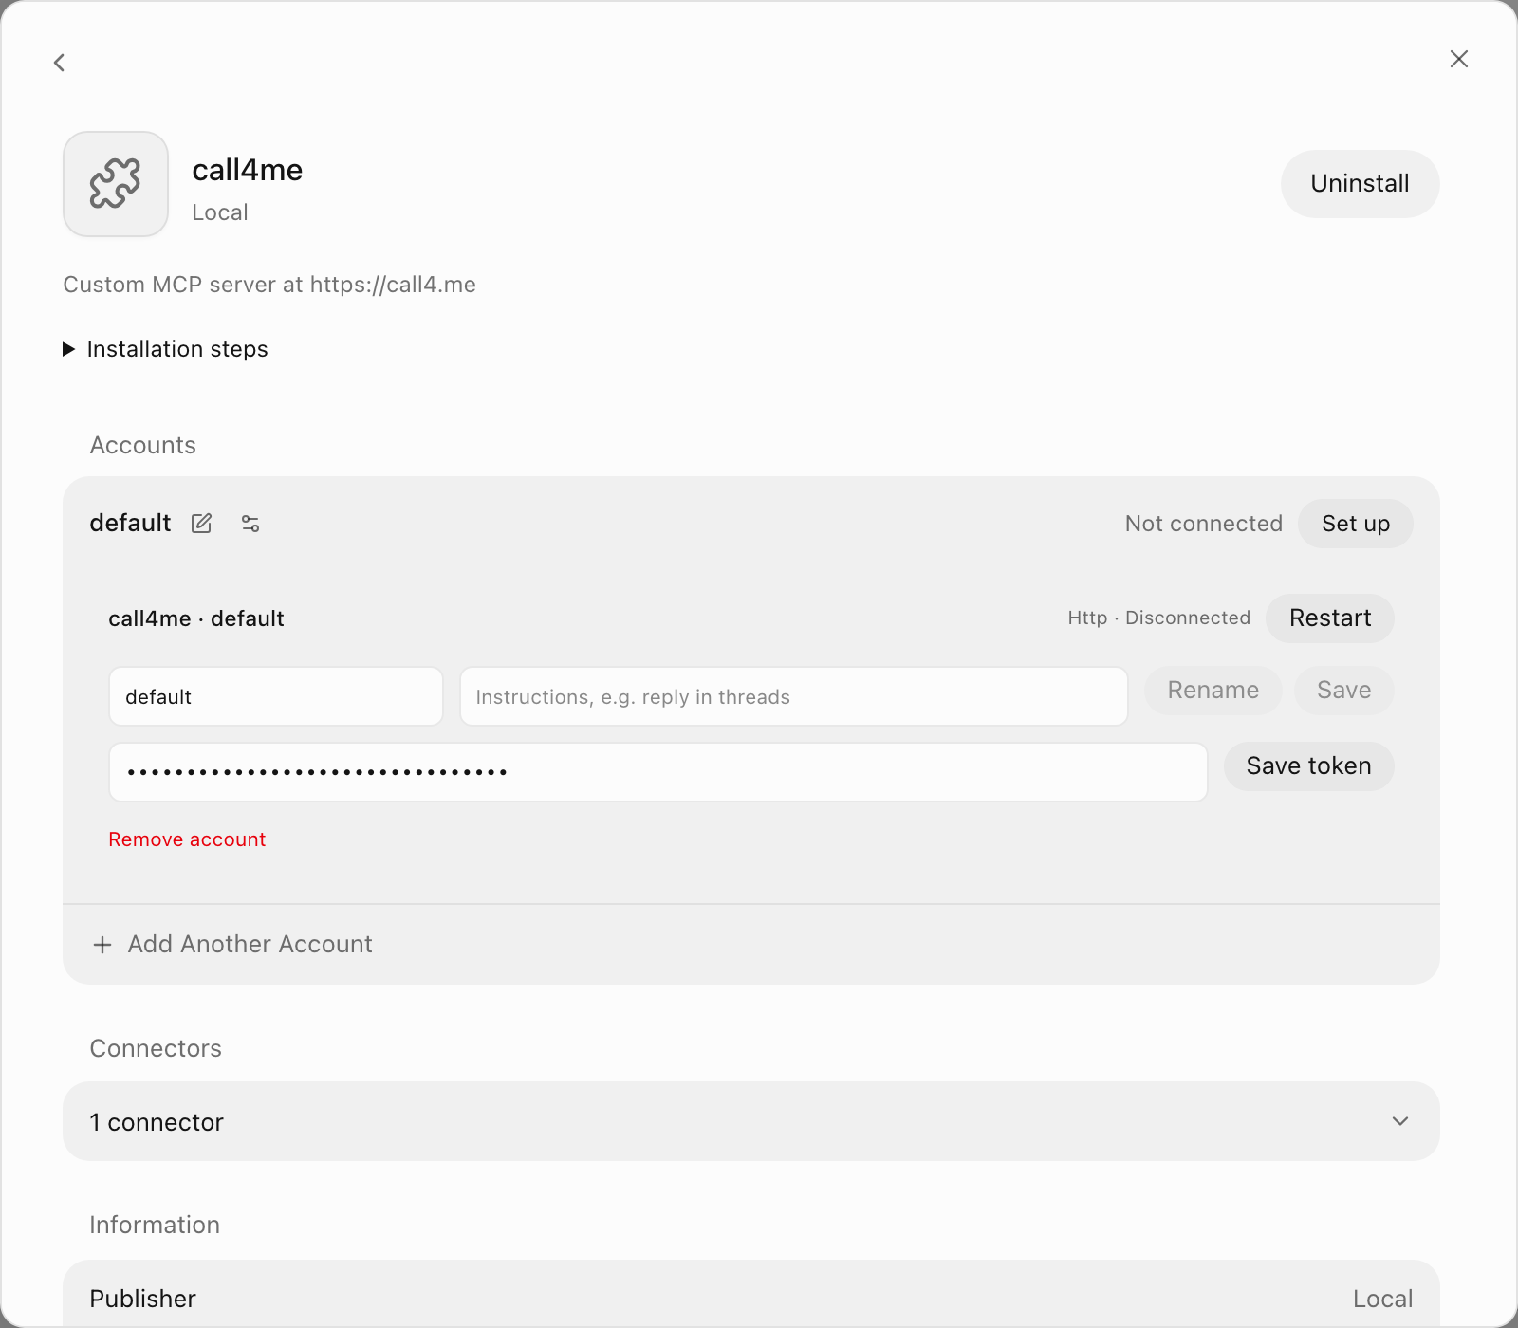
Task: Click the 'default' account header text
Action: [130, 523]
